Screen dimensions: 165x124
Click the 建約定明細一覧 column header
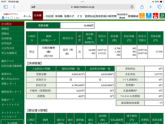[x=71, y=69]
